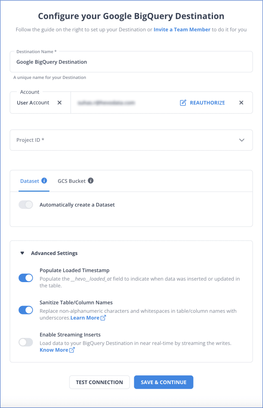
Task: Click 'Configure your Google BigQuery Destination' heading
Action: coord(131,16)
